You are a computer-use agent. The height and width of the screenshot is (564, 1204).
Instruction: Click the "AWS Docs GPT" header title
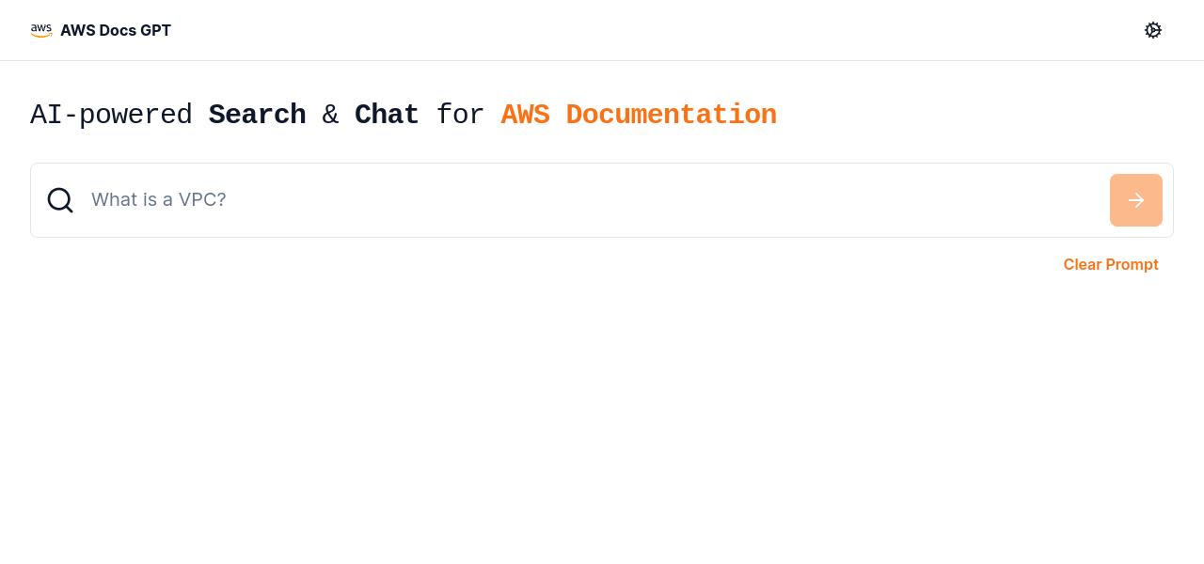click(116, 30)
